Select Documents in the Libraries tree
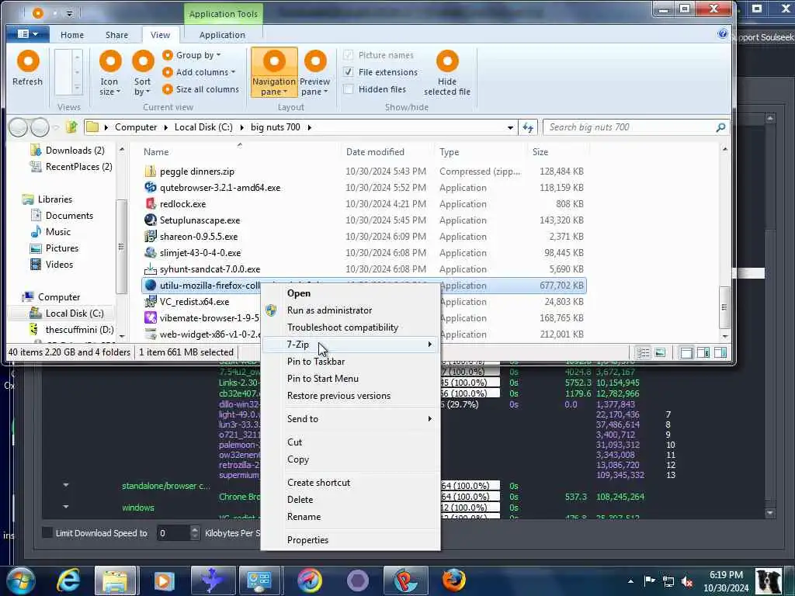 pyautogui.click(x=69, y=216)
